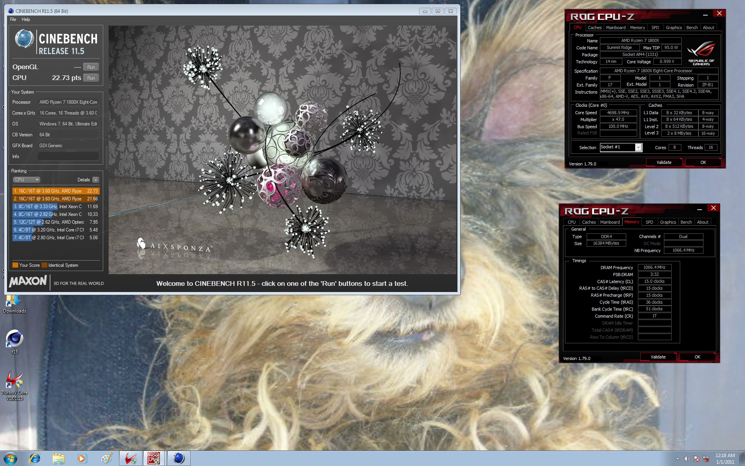Launch the r15 Cinebench desktop shortcut
This screenshot has height=466, width=745.
[x=14, y=341]
